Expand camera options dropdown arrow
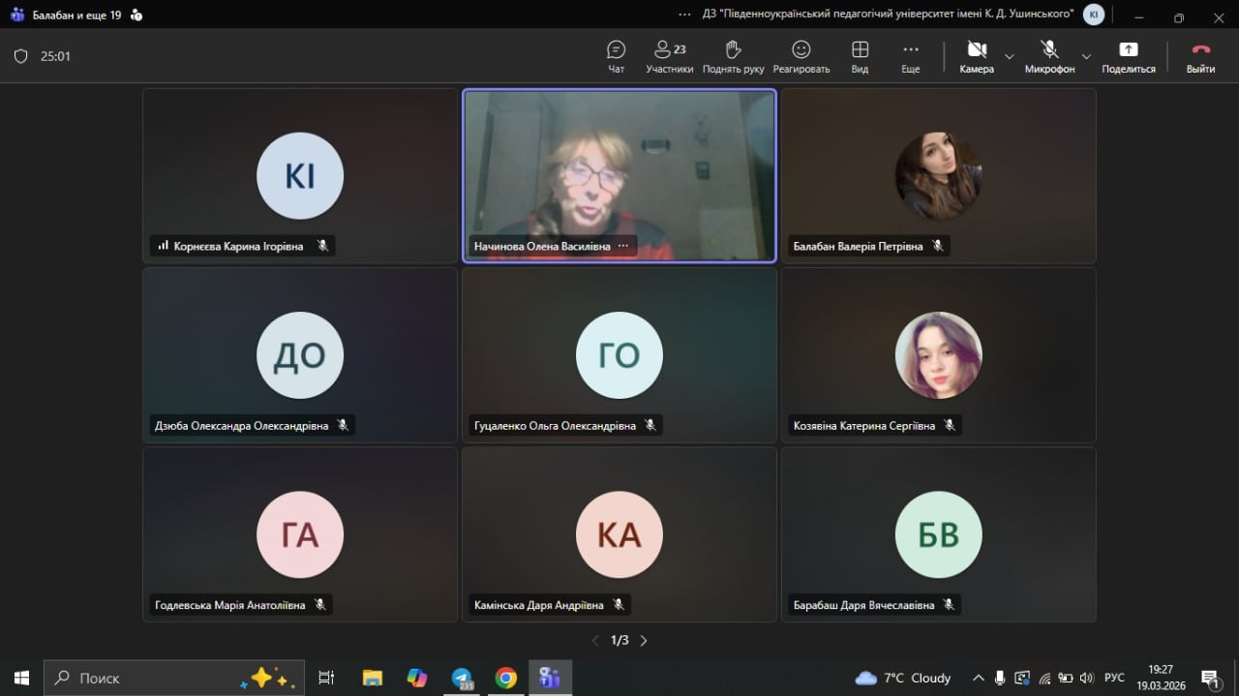 tap(1010, 56)
